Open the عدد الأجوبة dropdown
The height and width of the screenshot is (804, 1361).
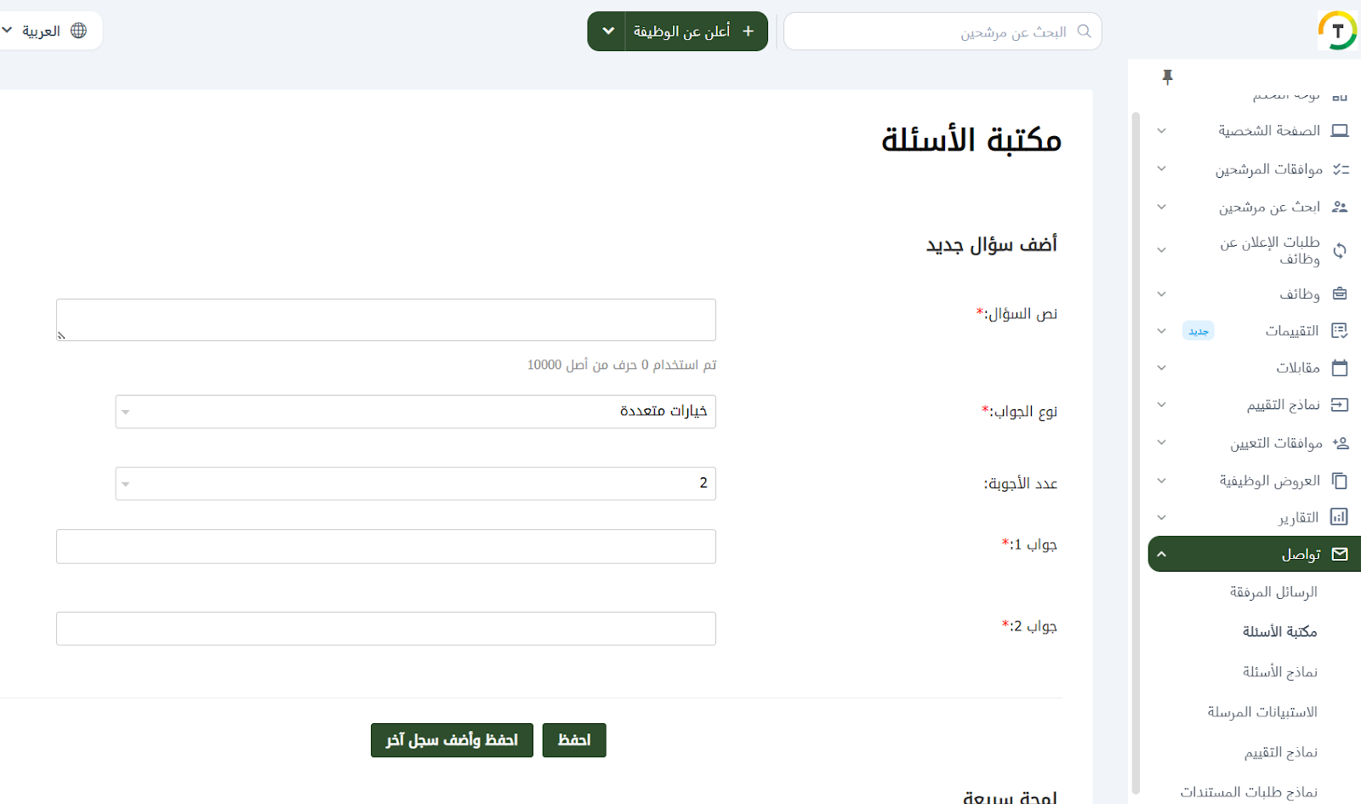click(x=415, y=483)
